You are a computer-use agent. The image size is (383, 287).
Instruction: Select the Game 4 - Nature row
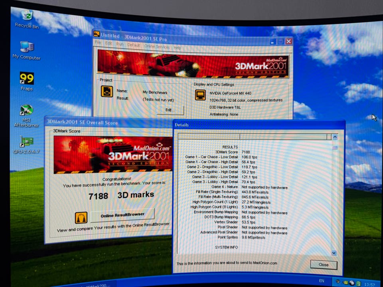click(x=249, y=187)
